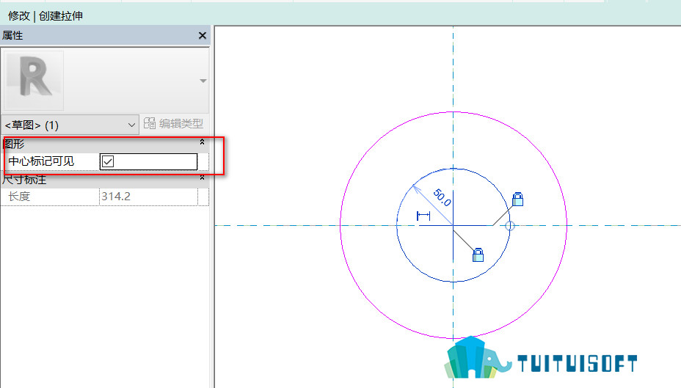Close the 属性 properties panel
The width and height of the screenshot is (681, 388).
(x=202, y=36)
